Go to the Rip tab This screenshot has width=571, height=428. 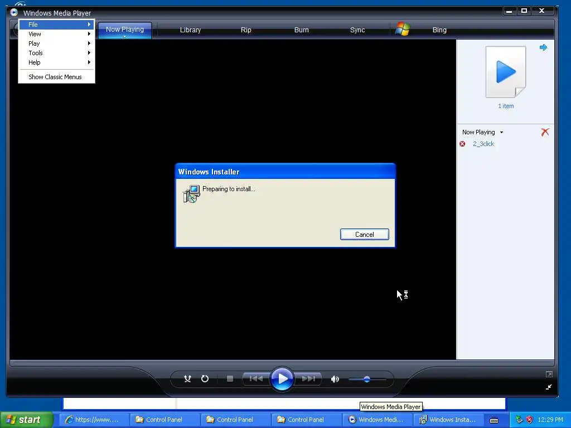246,30
